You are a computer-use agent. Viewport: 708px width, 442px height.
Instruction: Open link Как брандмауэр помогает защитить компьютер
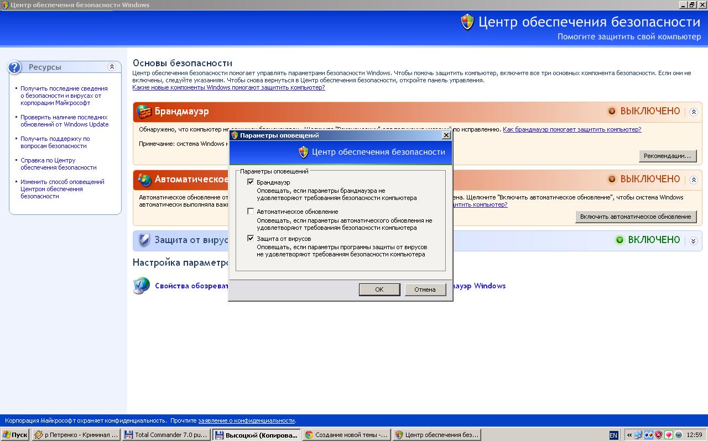coord(572,129)
